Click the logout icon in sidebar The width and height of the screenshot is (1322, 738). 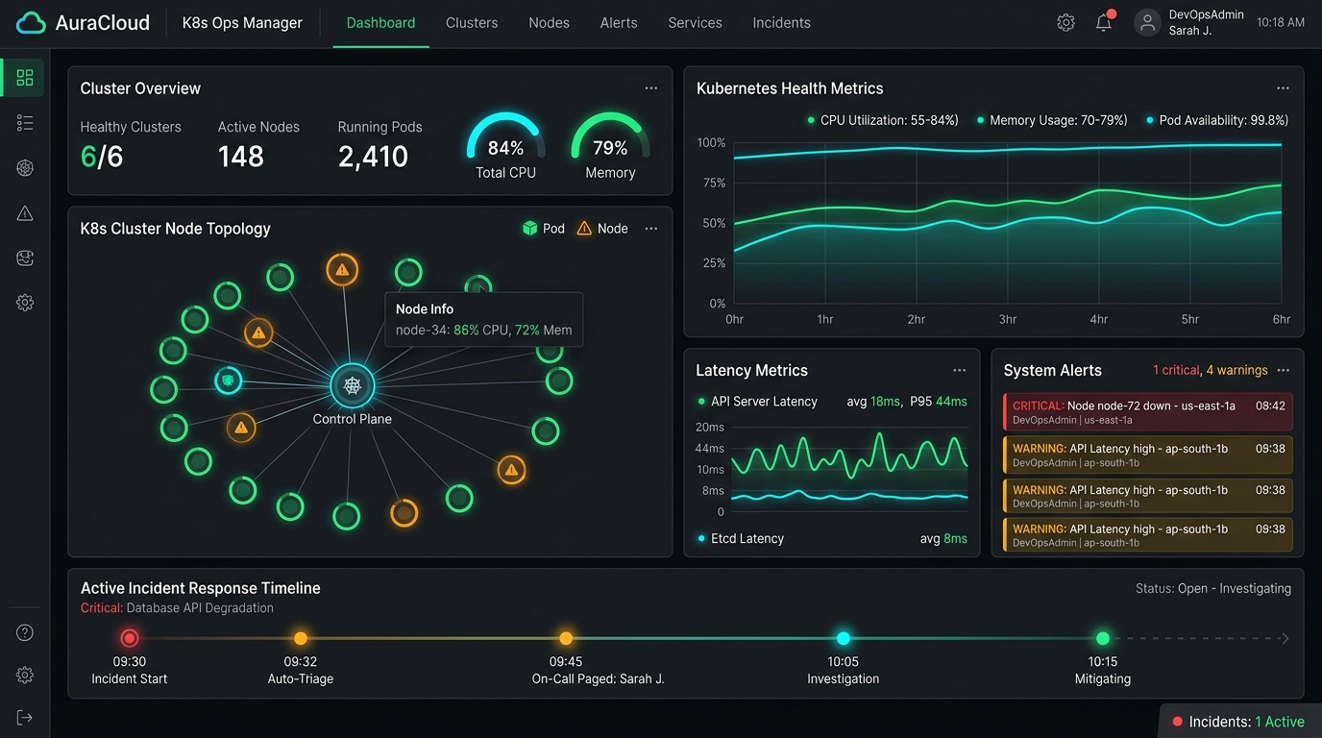pyautogui.click(x=25, y=717)
